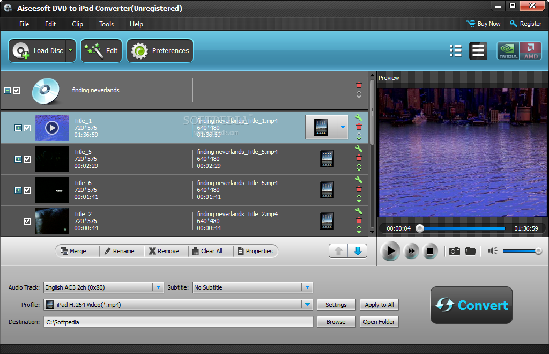Open settings wrench for Title_1
This screenshot has height=354, width=549.
pyautogui.click(x=359, y=117)
